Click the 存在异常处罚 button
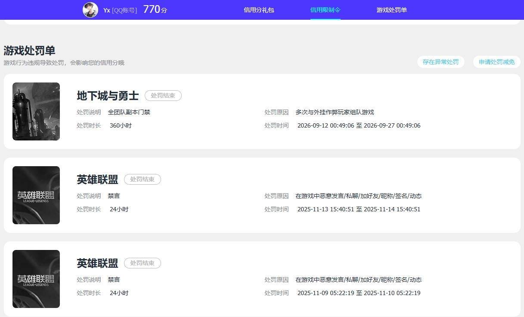This screenshot has width=524, height=317. click(x=440, y=62)
